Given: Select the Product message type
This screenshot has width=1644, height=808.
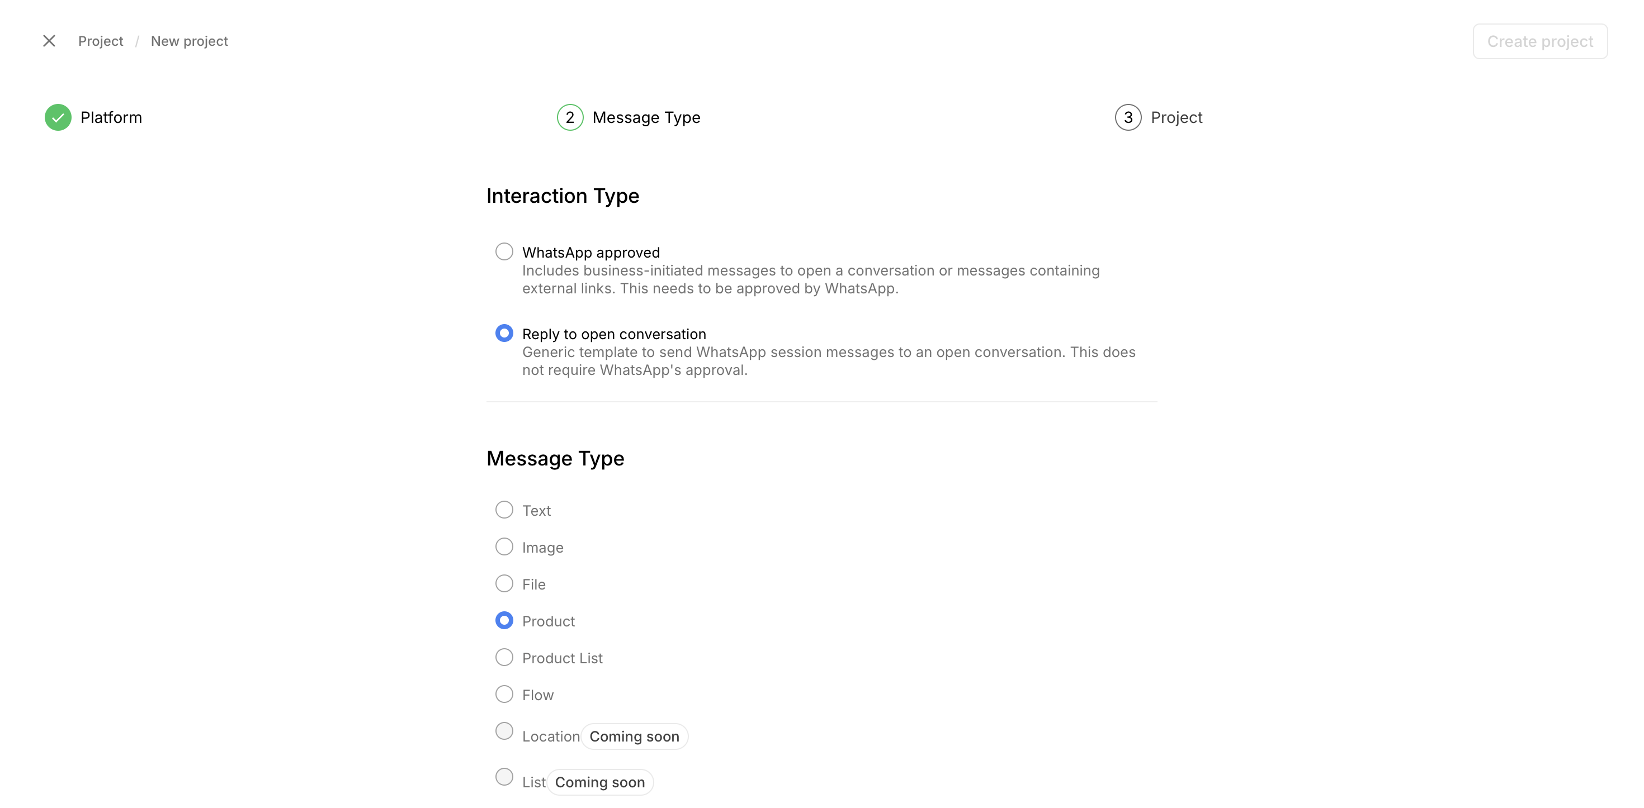Looking at the screenshot, I should (x=504, y=620).
